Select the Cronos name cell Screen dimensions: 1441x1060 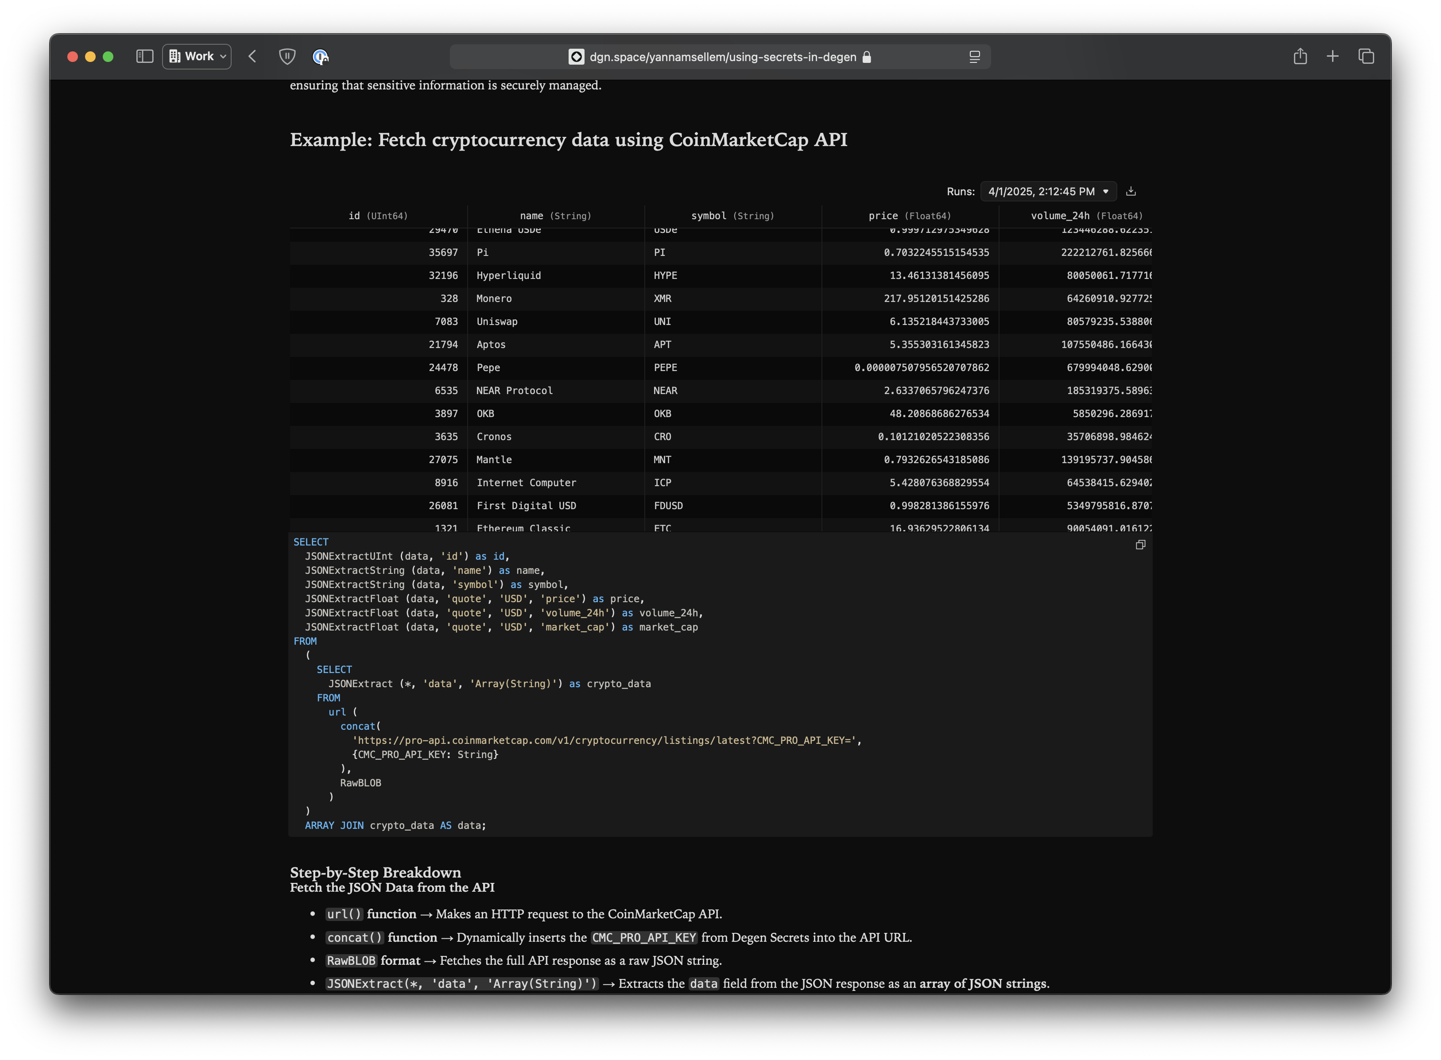pos(556,437)
